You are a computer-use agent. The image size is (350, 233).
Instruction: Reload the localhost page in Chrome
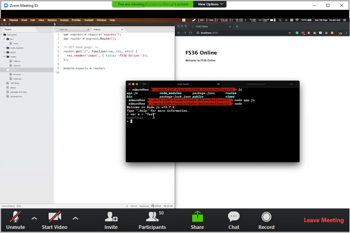click(190, 33)
